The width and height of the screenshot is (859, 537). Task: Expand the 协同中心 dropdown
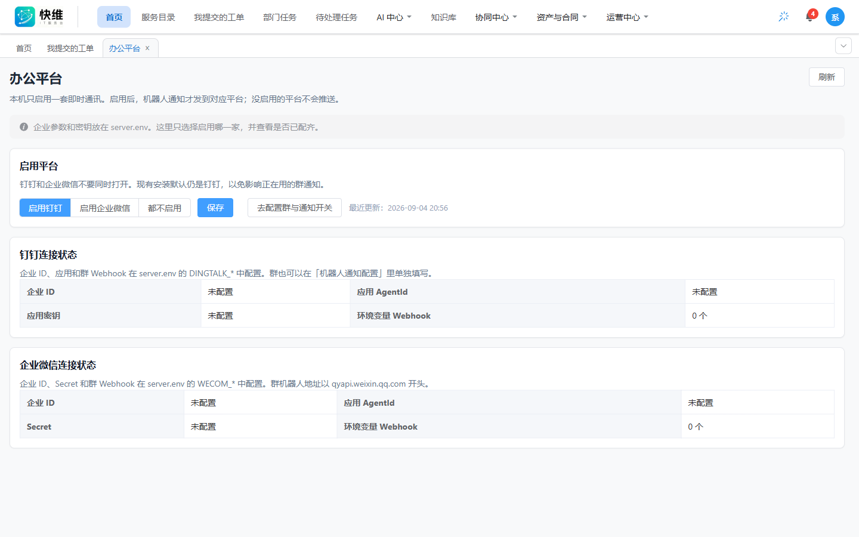[x=496, y=17]
